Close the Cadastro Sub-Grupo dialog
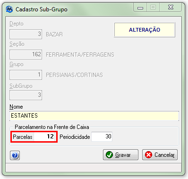The width and height of the screenshot is (188, 179). 171,8
